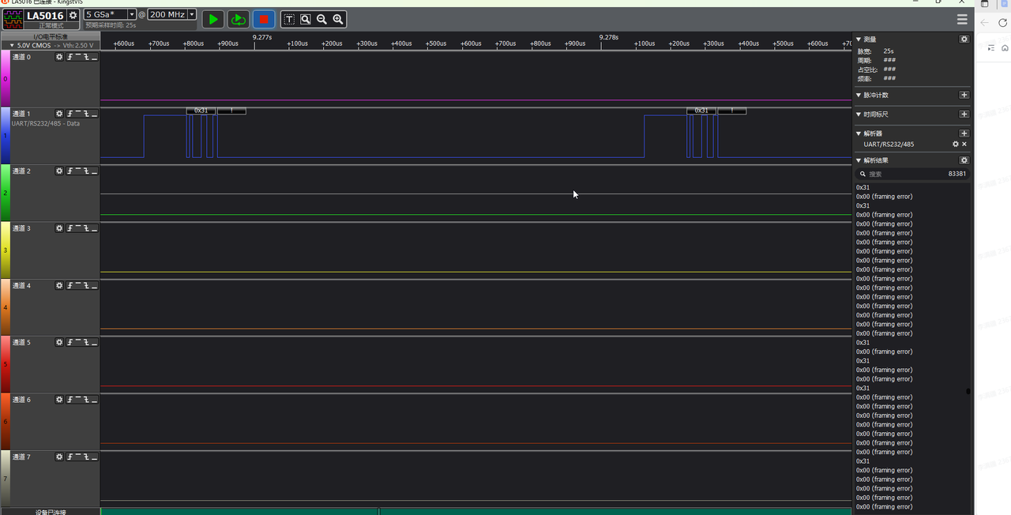Stop sampling with the red stop button
The image size is (1011, 515).
coord(264,19)
